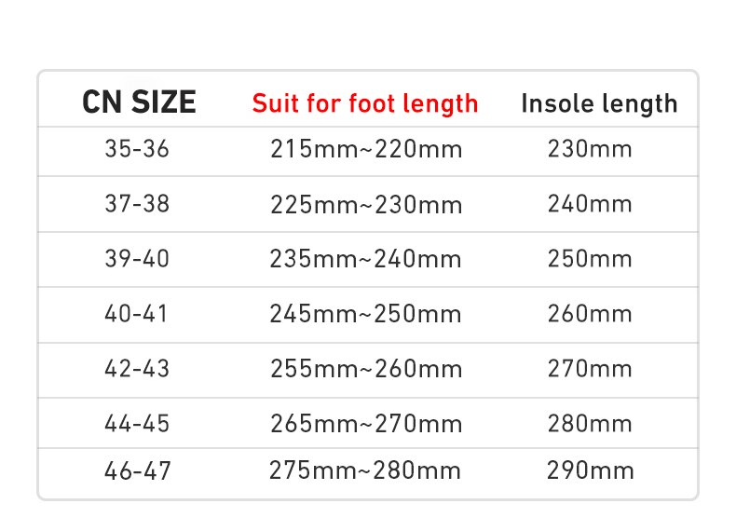Click the 275mm~280mm foot length cell
Viewport: 736px width, 531px height.
[x=366, y=470]
